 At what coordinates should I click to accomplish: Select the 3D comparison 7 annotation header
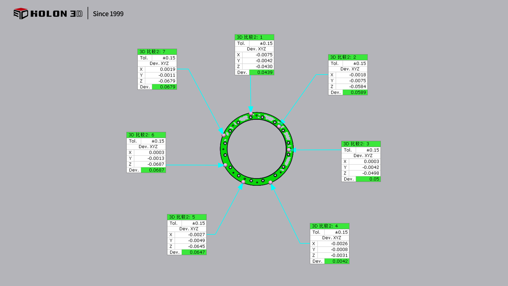click(x=157, y=52)
